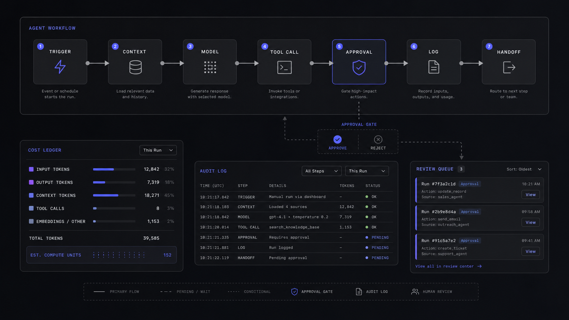
Task: Click the Review Queue count badge 3
Action: (x=461, y=169)
